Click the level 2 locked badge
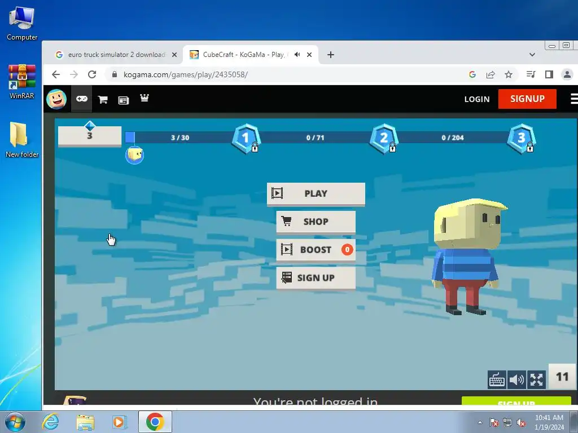Viewport: 578px width, 433px height. coord(384,139)
